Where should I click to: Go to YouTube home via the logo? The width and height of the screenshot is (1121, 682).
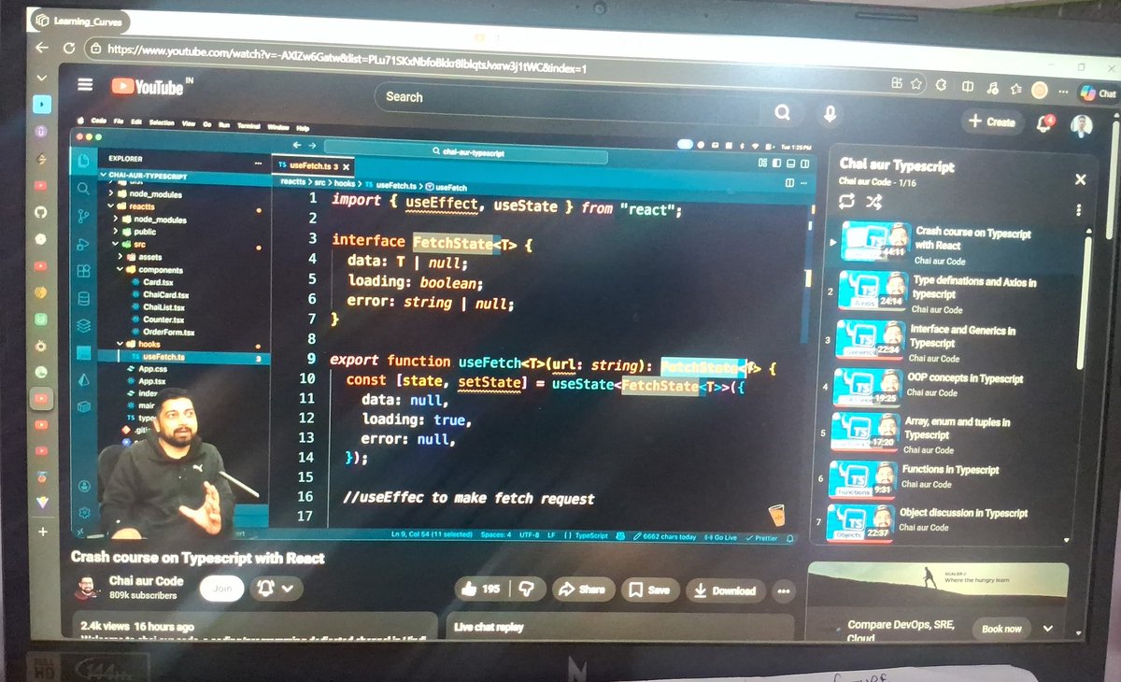(151, 86)
